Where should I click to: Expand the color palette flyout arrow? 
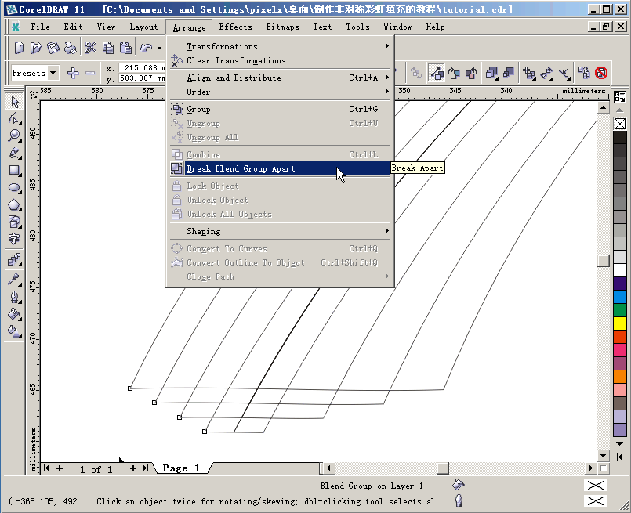[620, 457]
